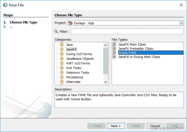Select the Unit Tests category
The width and height of the screenshot is (187, 132).
tap(73, 68)
